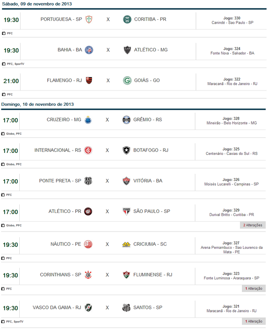The image size is (268, 331).
Task: Select the Corinthians team crest
Action: pos(88,275)
